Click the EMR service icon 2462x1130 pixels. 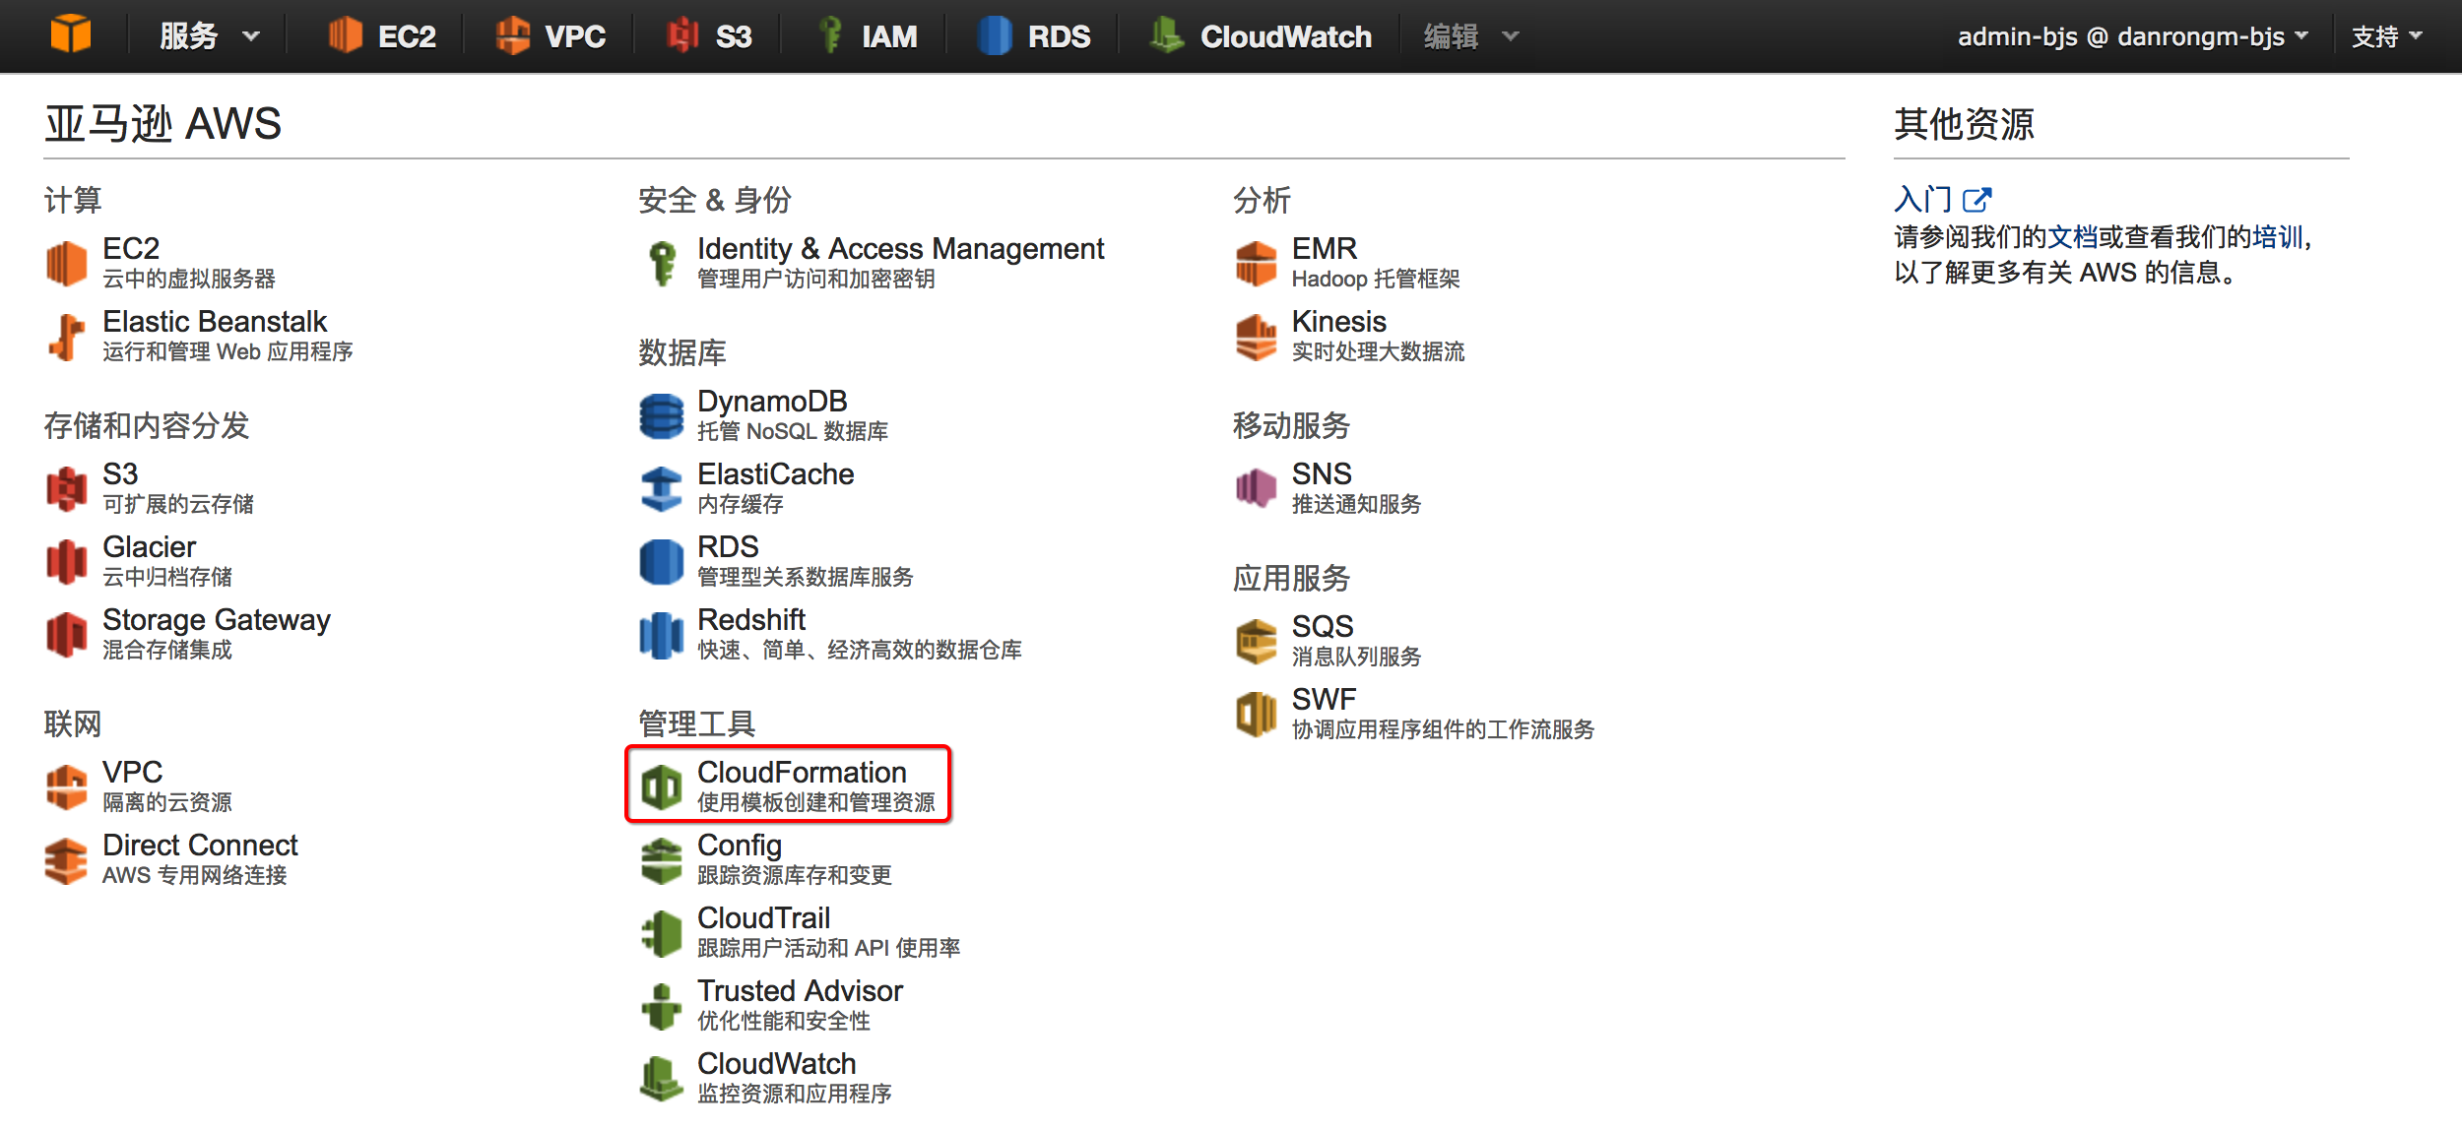(x=1257, y=263)
